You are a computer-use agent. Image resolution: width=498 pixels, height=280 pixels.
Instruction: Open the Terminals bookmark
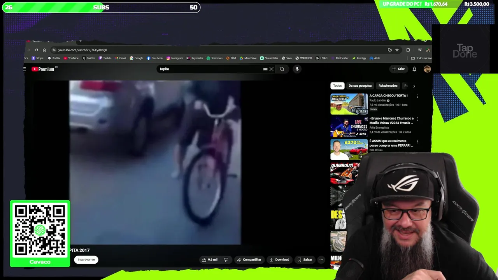(214, 58)
